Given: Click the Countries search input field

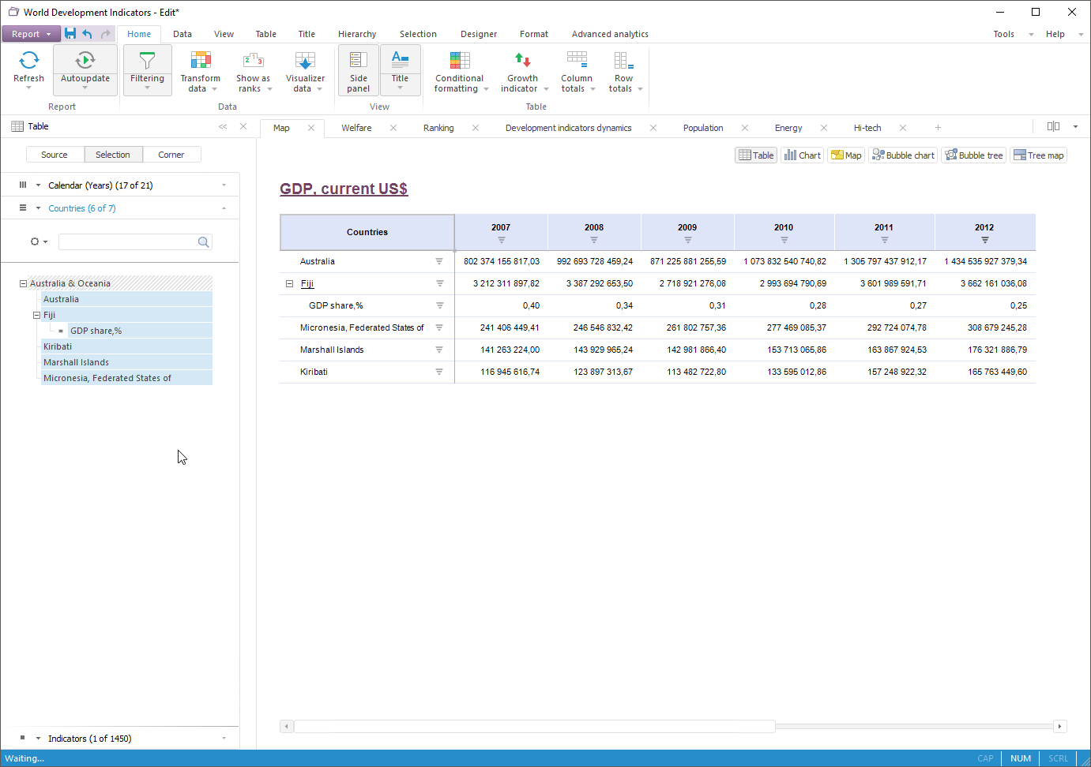Looking at the screenshot, I should pos(128,242).
